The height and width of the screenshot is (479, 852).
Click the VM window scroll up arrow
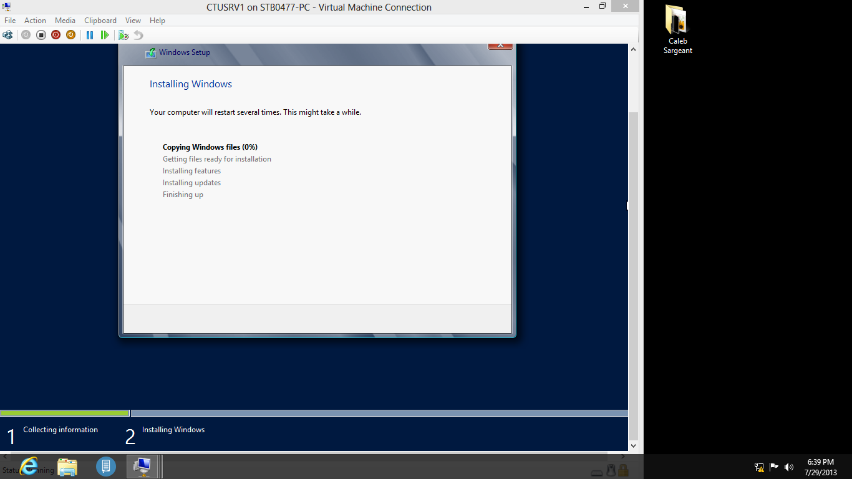coord(633,49)
